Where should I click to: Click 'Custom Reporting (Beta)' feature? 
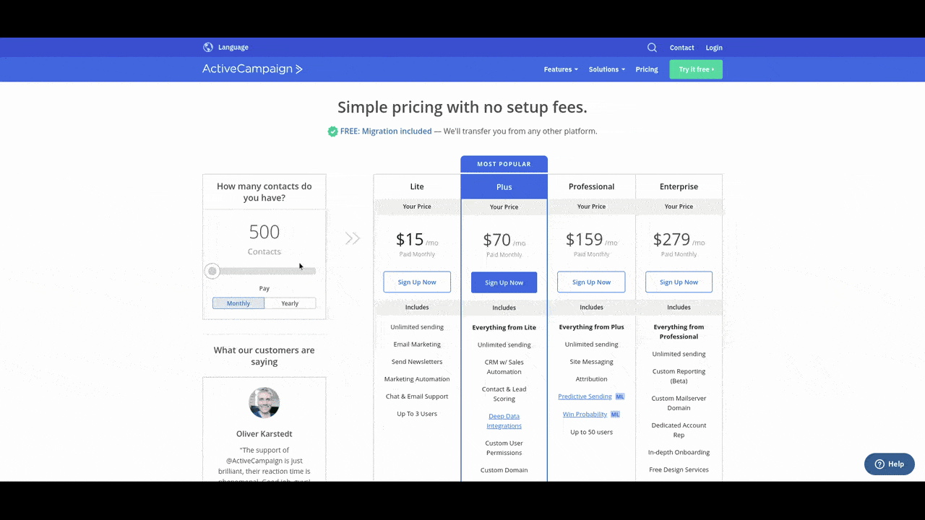coord(679,376)
